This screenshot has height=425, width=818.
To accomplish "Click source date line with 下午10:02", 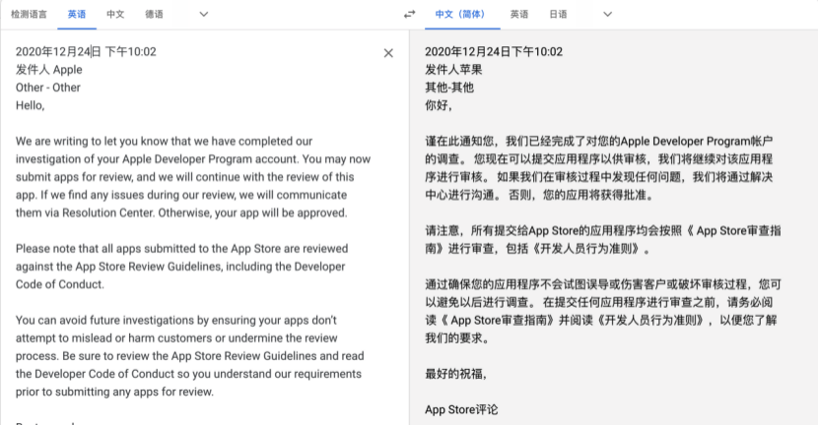I will pos(86,51).
